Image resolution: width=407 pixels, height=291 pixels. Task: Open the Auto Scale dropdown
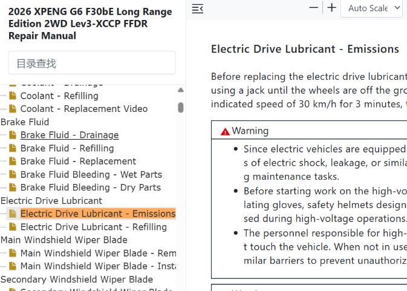(371, 8)
